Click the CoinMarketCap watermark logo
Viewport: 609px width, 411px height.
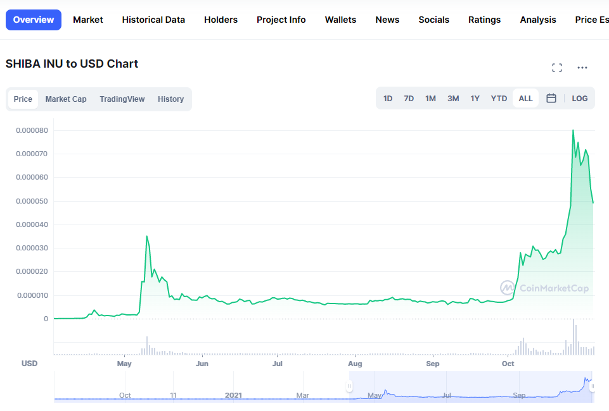[544, 288]
